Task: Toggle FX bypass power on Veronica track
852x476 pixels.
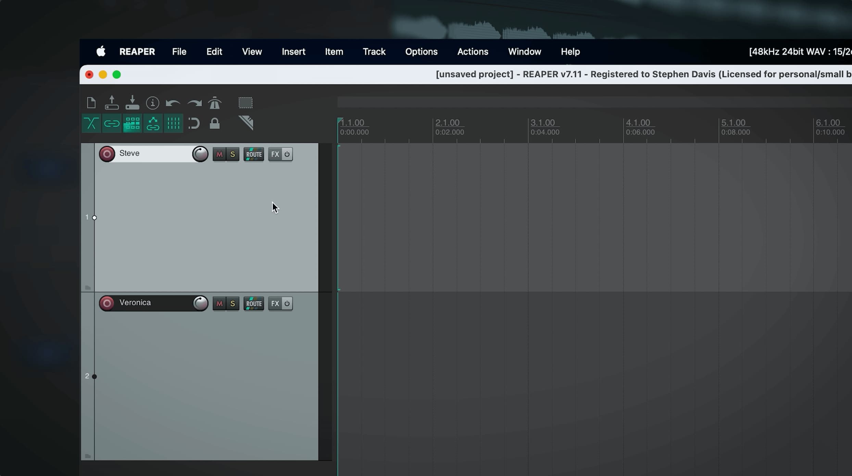Action: [287, 304]
